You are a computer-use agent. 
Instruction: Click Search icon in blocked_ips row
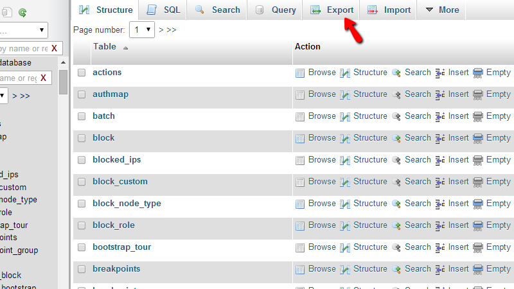point(396,160)
